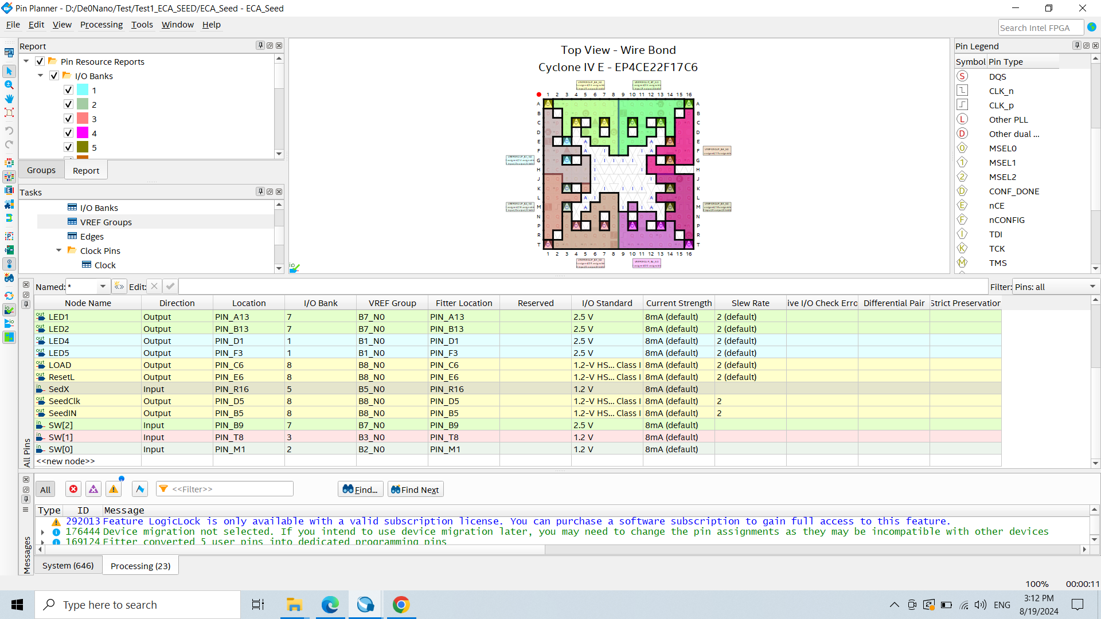Image resolution: width=1101 pixels, height=619 pixels.
Task: Filter messages to warnings only
Action: point(114,489)
